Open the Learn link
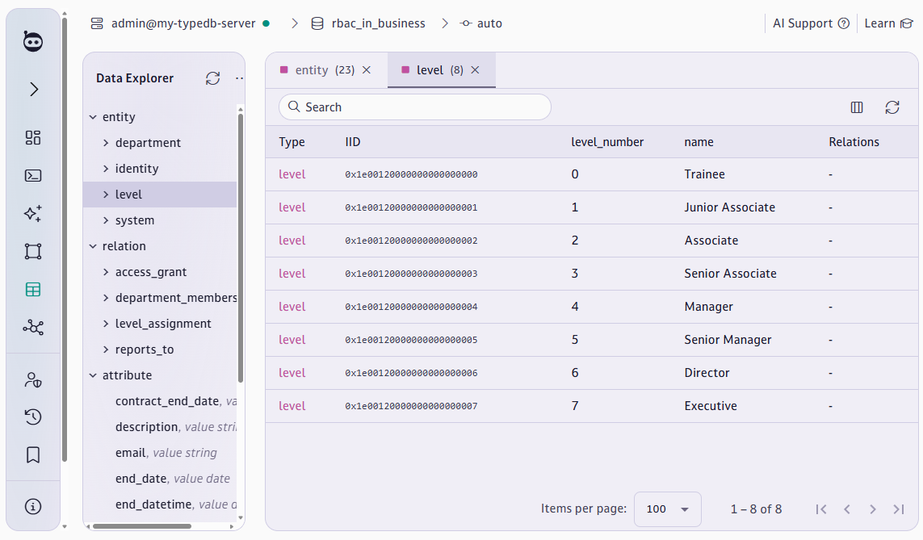 888,23
